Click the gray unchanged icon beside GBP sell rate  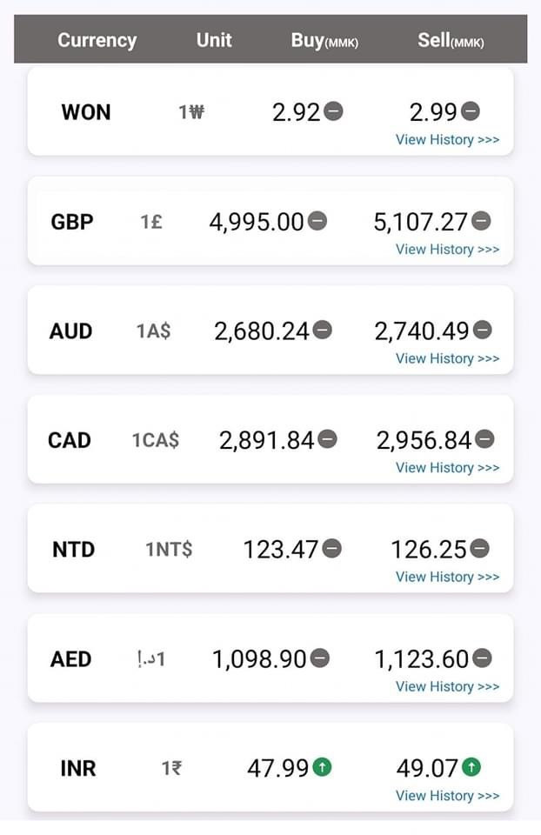click(x=481, y=222)
